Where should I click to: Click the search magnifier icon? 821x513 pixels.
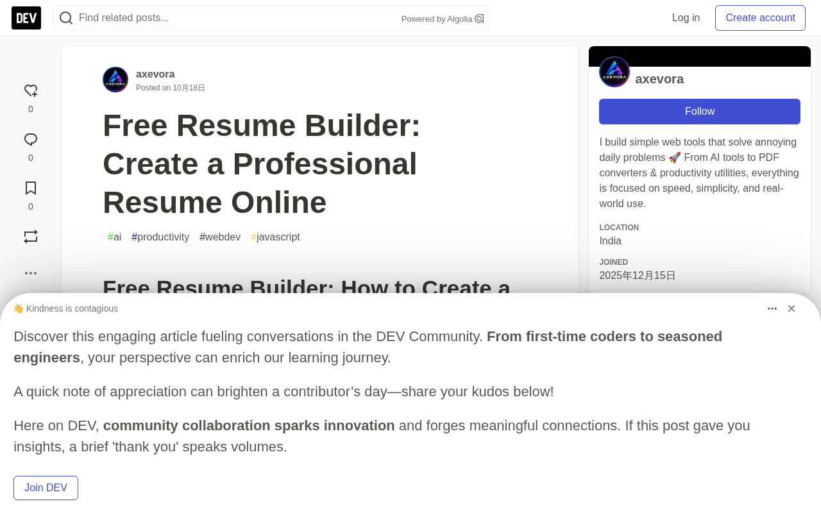pyautogui.click(x=66, y=18)
